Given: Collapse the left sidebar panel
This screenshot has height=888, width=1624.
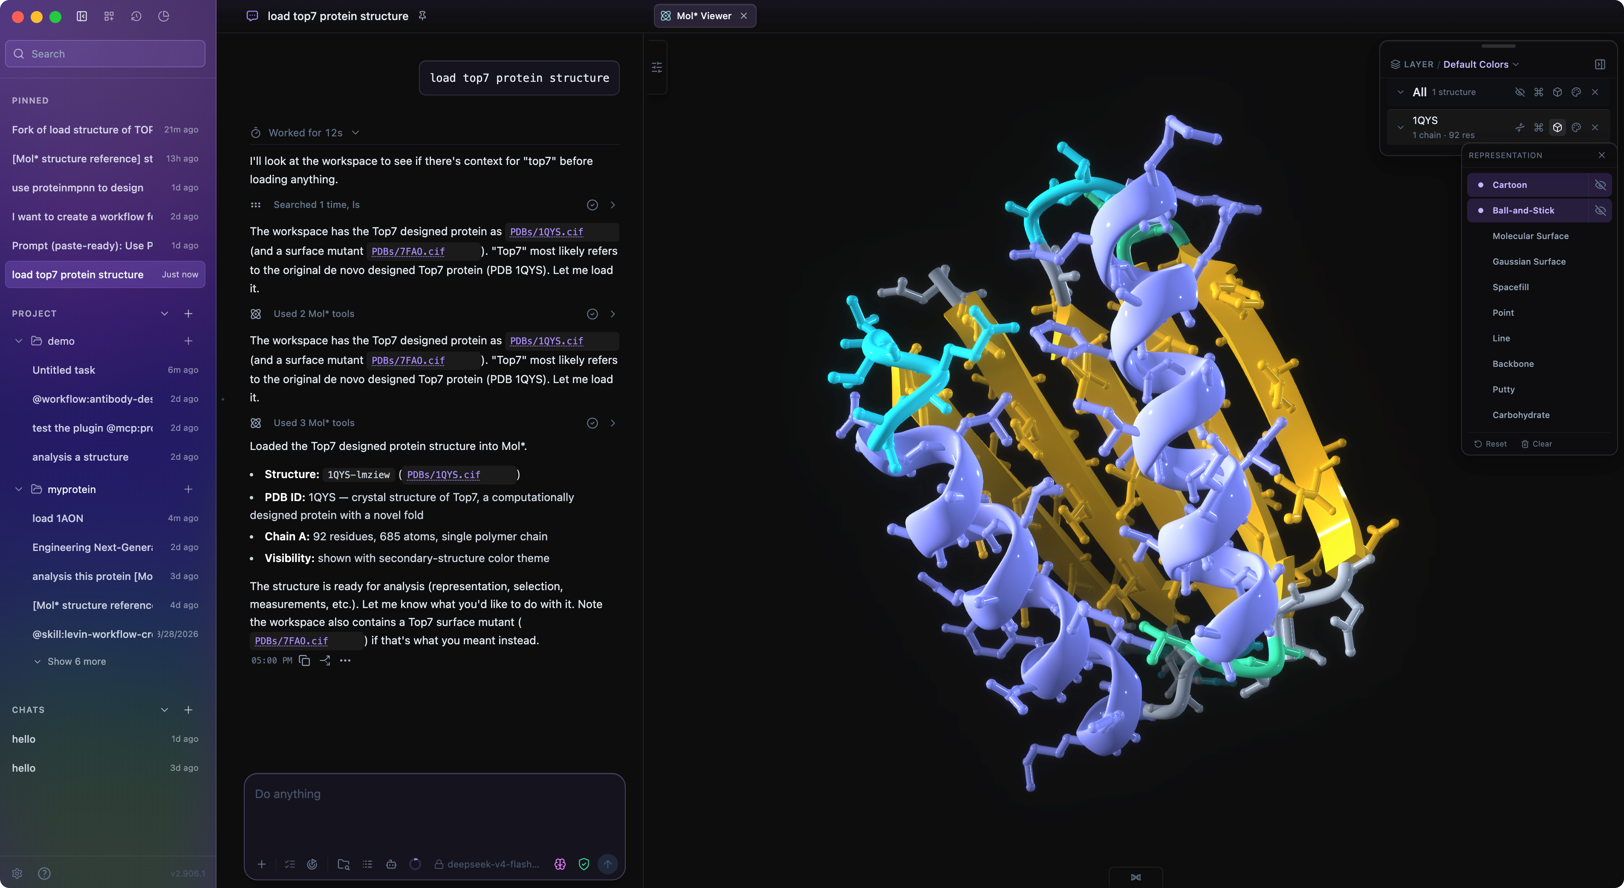Looking at the screenshot, I should coord(82,16).
